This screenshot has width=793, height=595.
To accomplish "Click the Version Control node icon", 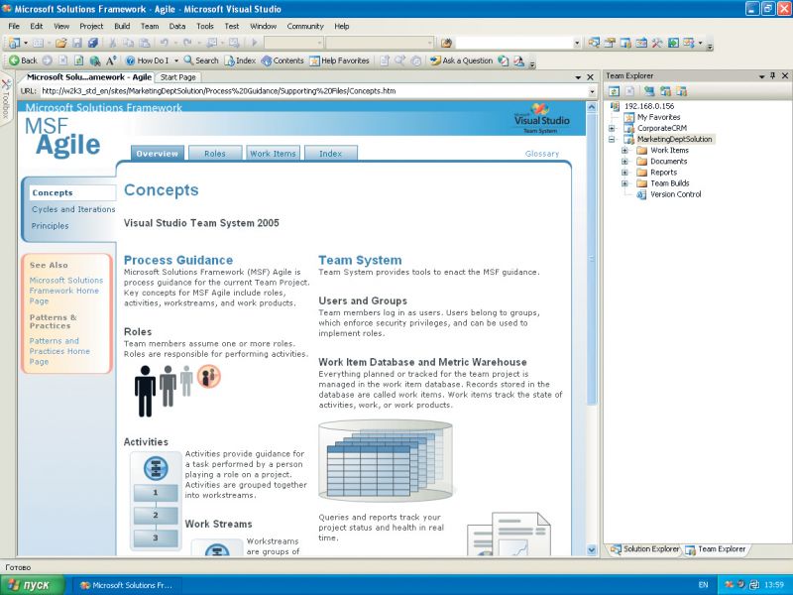I will coord(641,194).
